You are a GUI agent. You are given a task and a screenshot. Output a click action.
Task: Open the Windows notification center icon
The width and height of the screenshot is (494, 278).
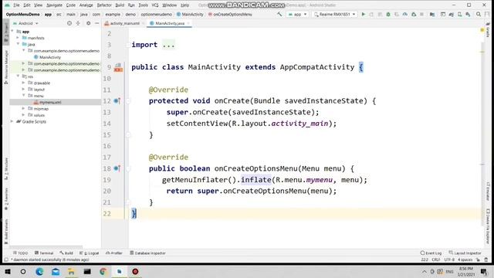point(484,271)
